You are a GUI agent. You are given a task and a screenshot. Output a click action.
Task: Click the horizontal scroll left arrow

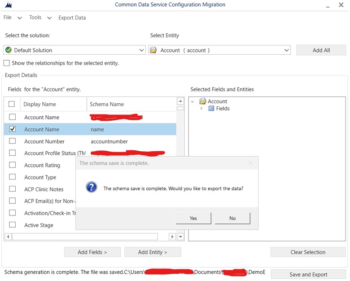click(8, 236)
